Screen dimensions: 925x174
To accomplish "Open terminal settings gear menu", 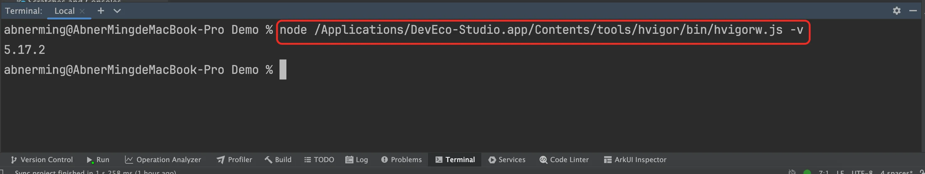I will pos(896,11).
